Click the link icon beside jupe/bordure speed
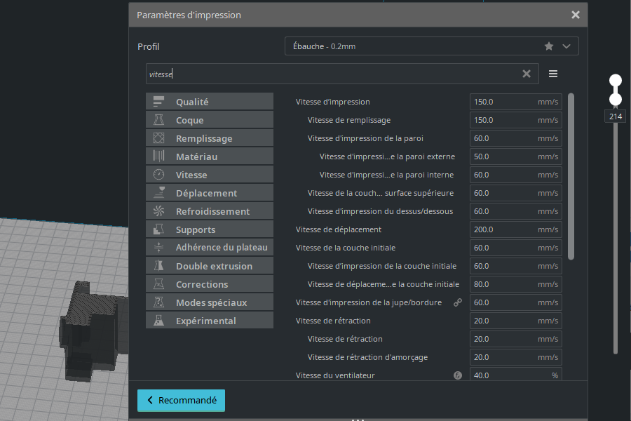The height and width of the screenshot is (421, 631). pyautogui.click(x=458, y=302)
